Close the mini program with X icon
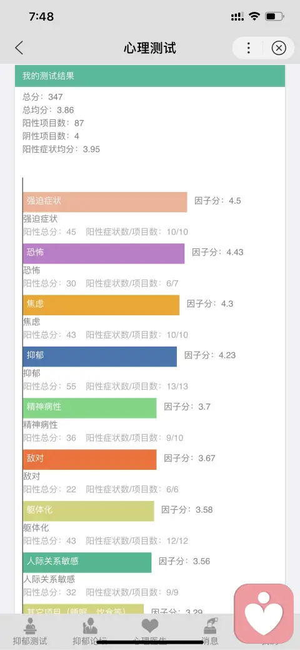 coord(279,48)
